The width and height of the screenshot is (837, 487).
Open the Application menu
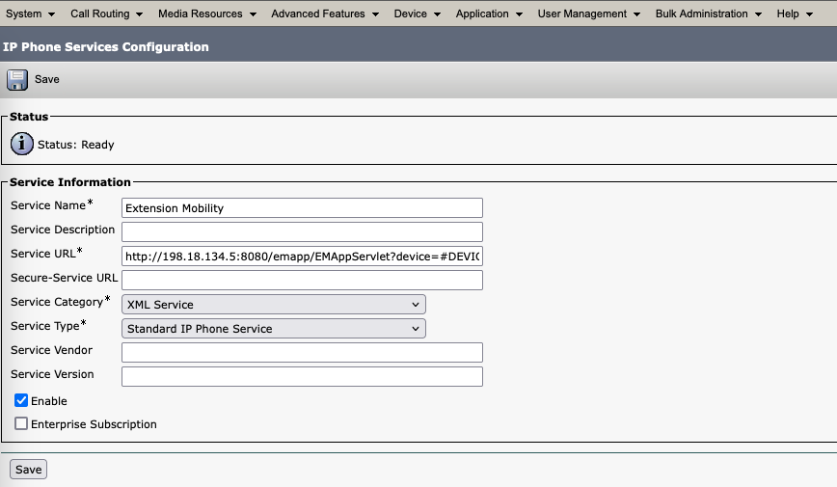[x=489, y=14]
